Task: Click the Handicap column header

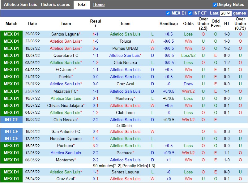Action: [x=169, y=24]
